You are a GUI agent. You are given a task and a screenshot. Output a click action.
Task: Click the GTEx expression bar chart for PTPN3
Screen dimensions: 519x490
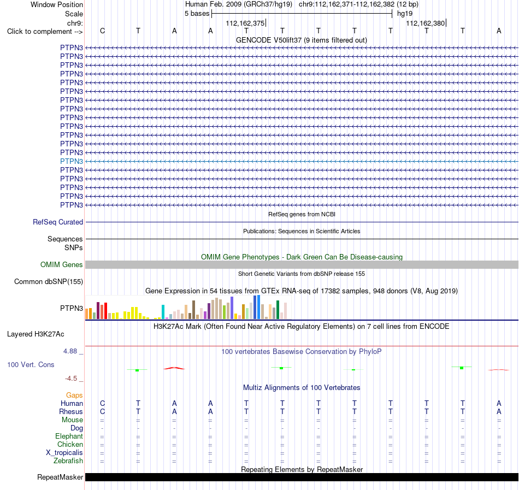[188, 308]
